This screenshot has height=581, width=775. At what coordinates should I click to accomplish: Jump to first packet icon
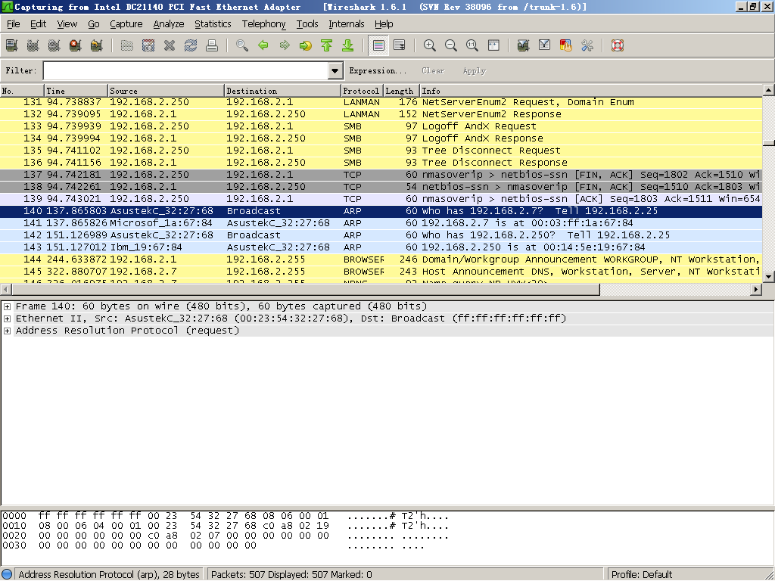click(x=327, y=46)
